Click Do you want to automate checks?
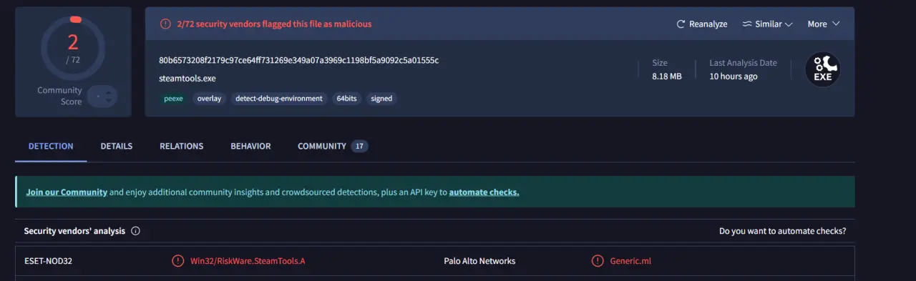 click(782, 231)
